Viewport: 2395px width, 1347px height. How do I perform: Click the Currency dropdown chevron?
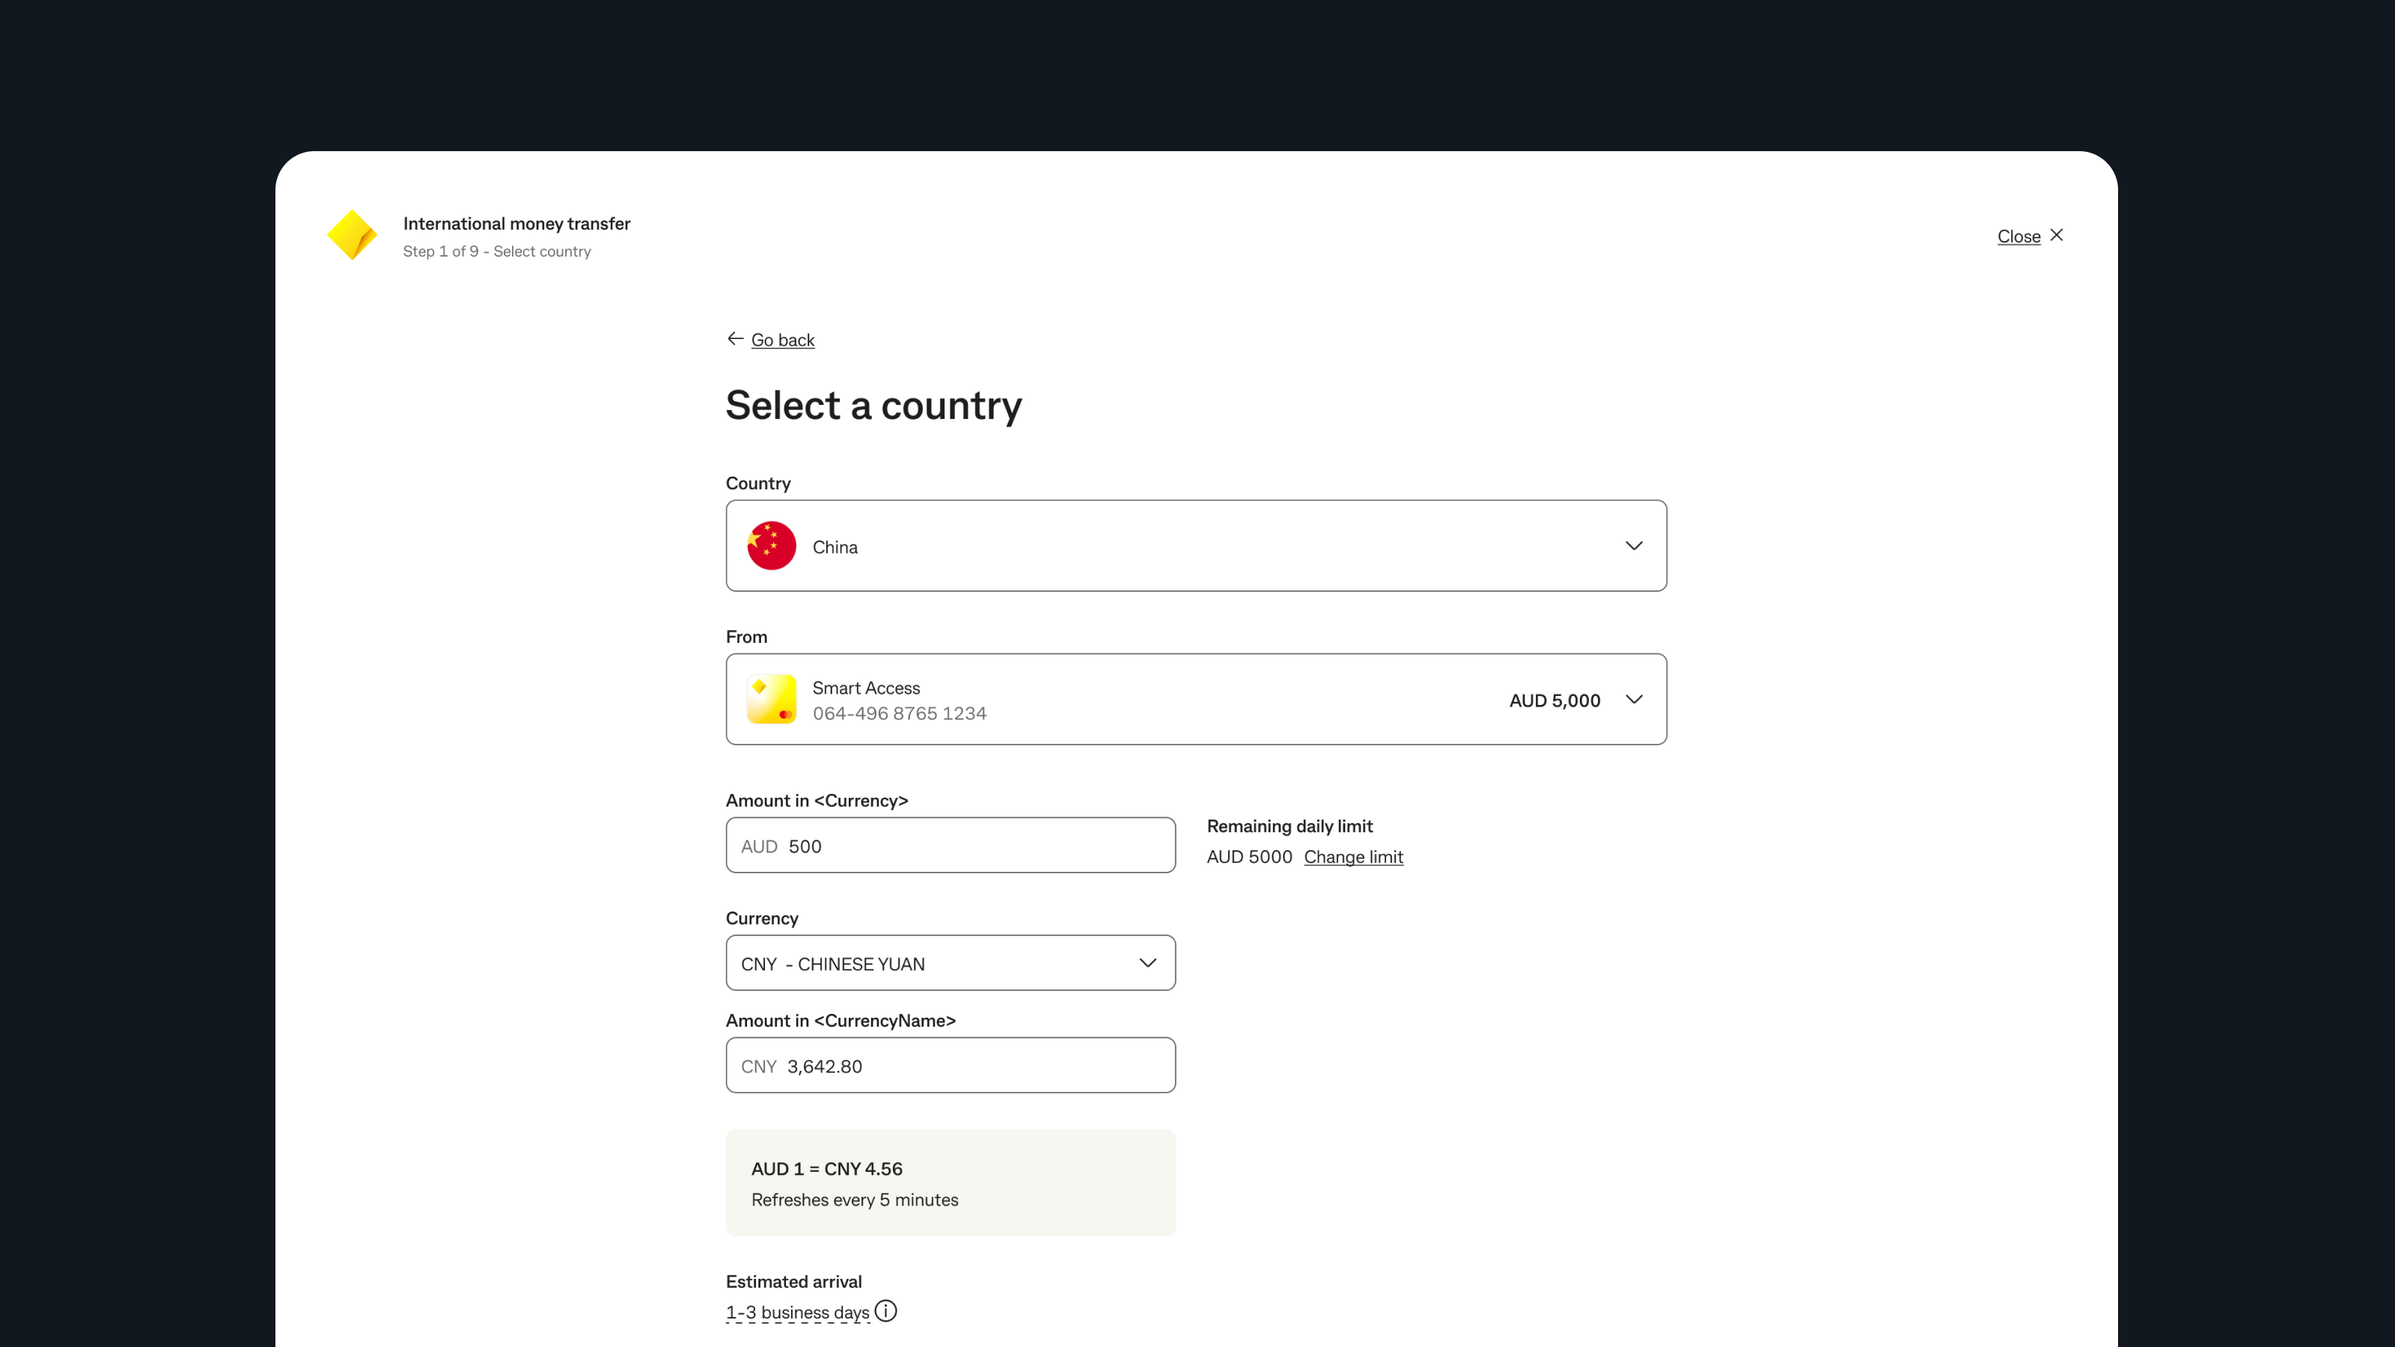[1147, 963]
